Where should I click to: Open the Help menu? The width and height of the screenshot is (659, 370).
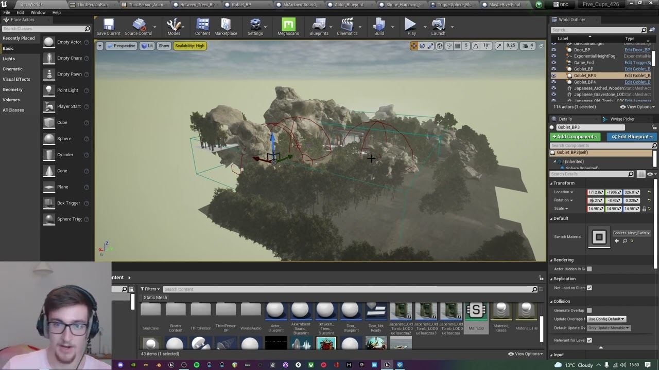[57, 12]
